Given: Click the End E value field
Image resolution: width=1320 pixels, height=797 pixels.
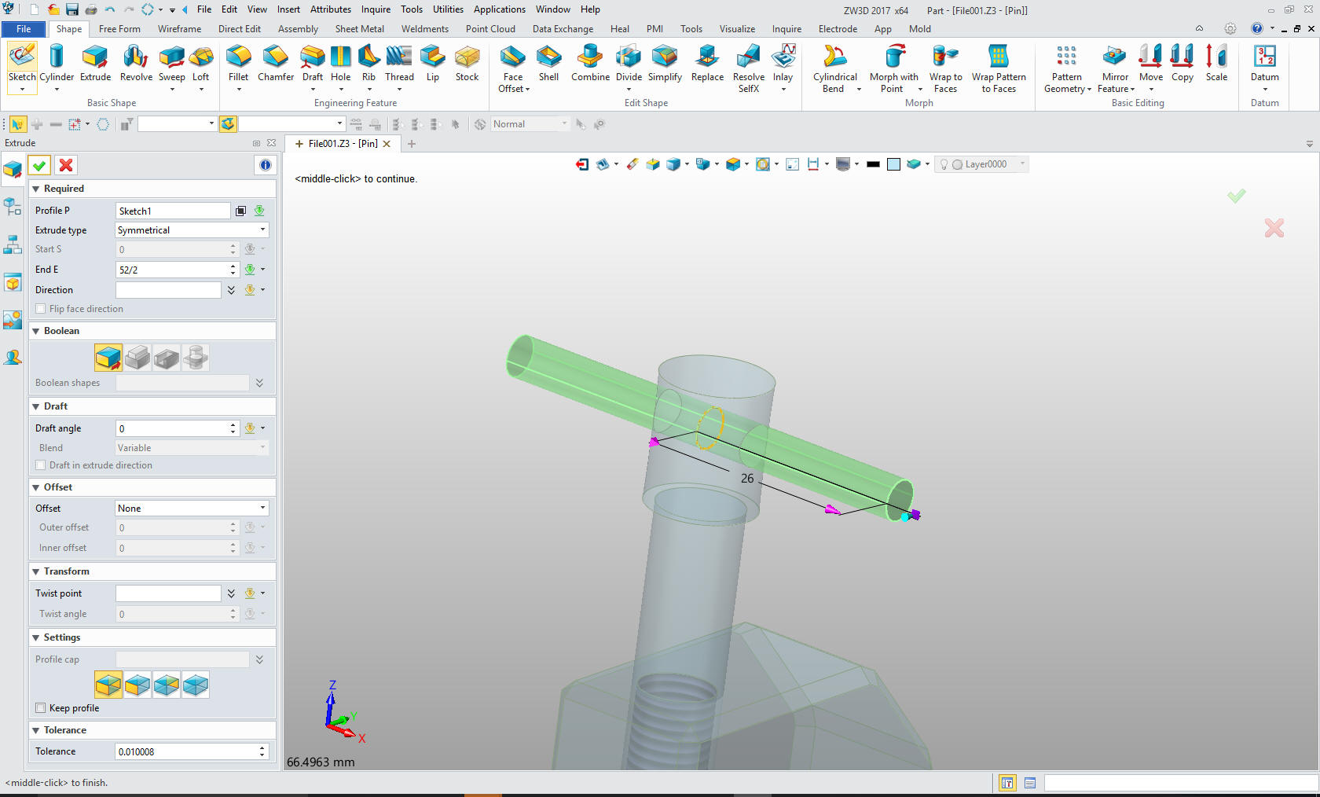Looking at the screenshot, I should (x=172, y=270).
